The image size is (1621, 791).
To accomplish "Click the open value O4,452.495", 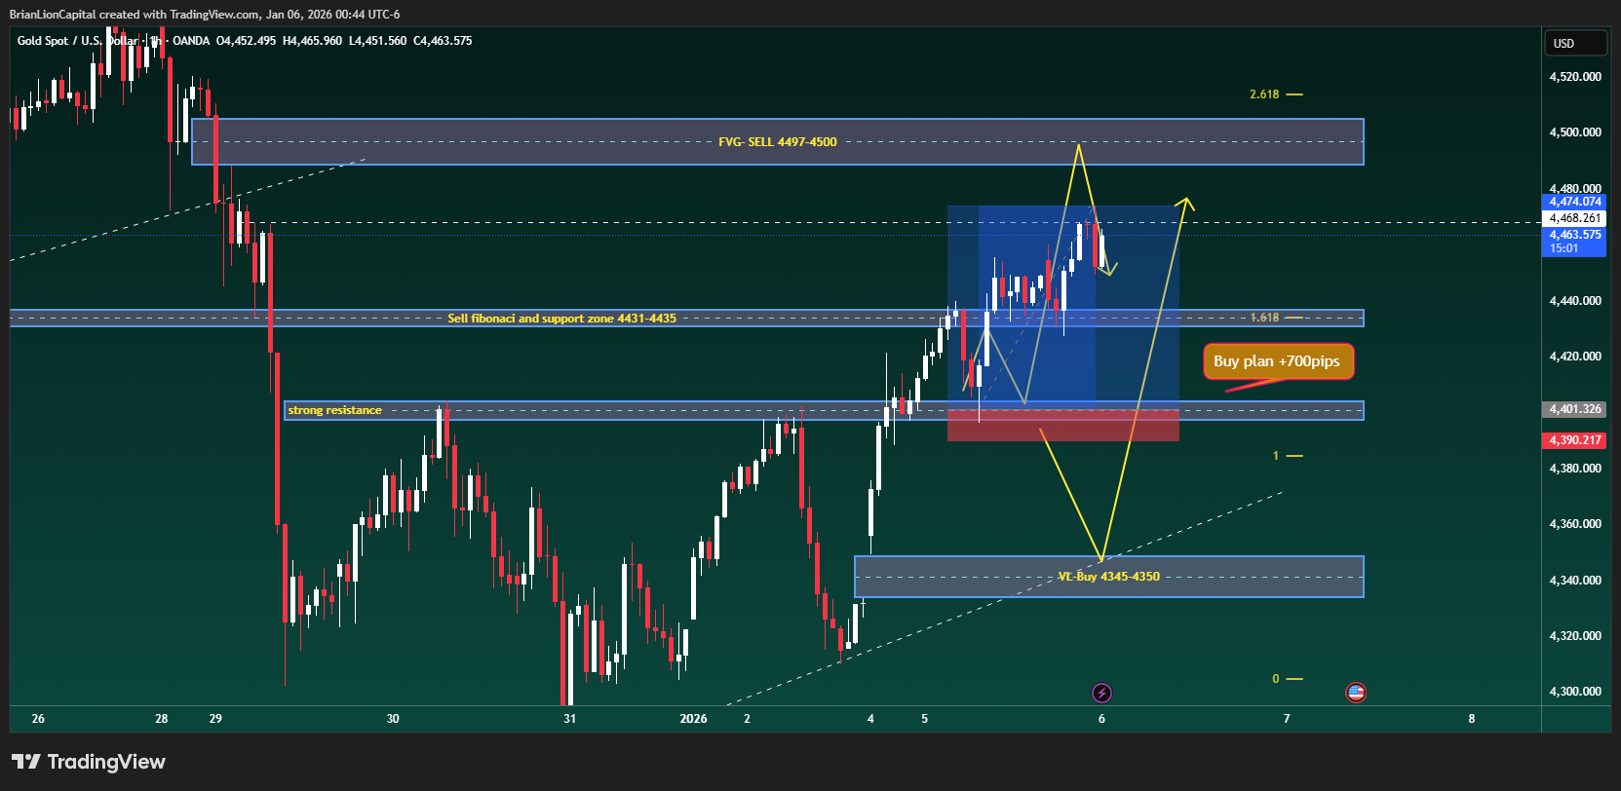I will click(247, 41).
